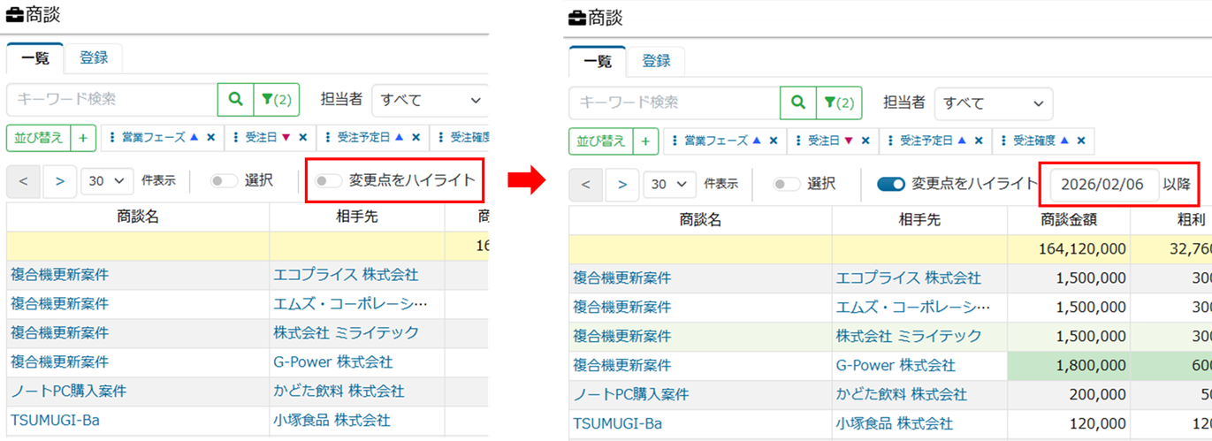Click the 相手先 column header in right panel
1212x441 pixels.
919,220
